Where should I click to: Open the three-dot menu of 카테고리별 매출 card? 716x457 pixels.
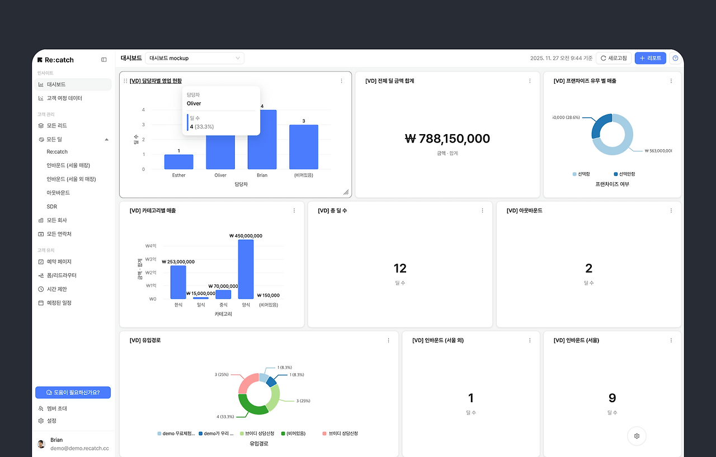click(294, 211)
